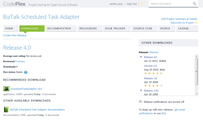This screenshot has height=121, width=203.
Task: Open BizTalk Scheduled Task Adapter title link
Action: click(41, 17)
